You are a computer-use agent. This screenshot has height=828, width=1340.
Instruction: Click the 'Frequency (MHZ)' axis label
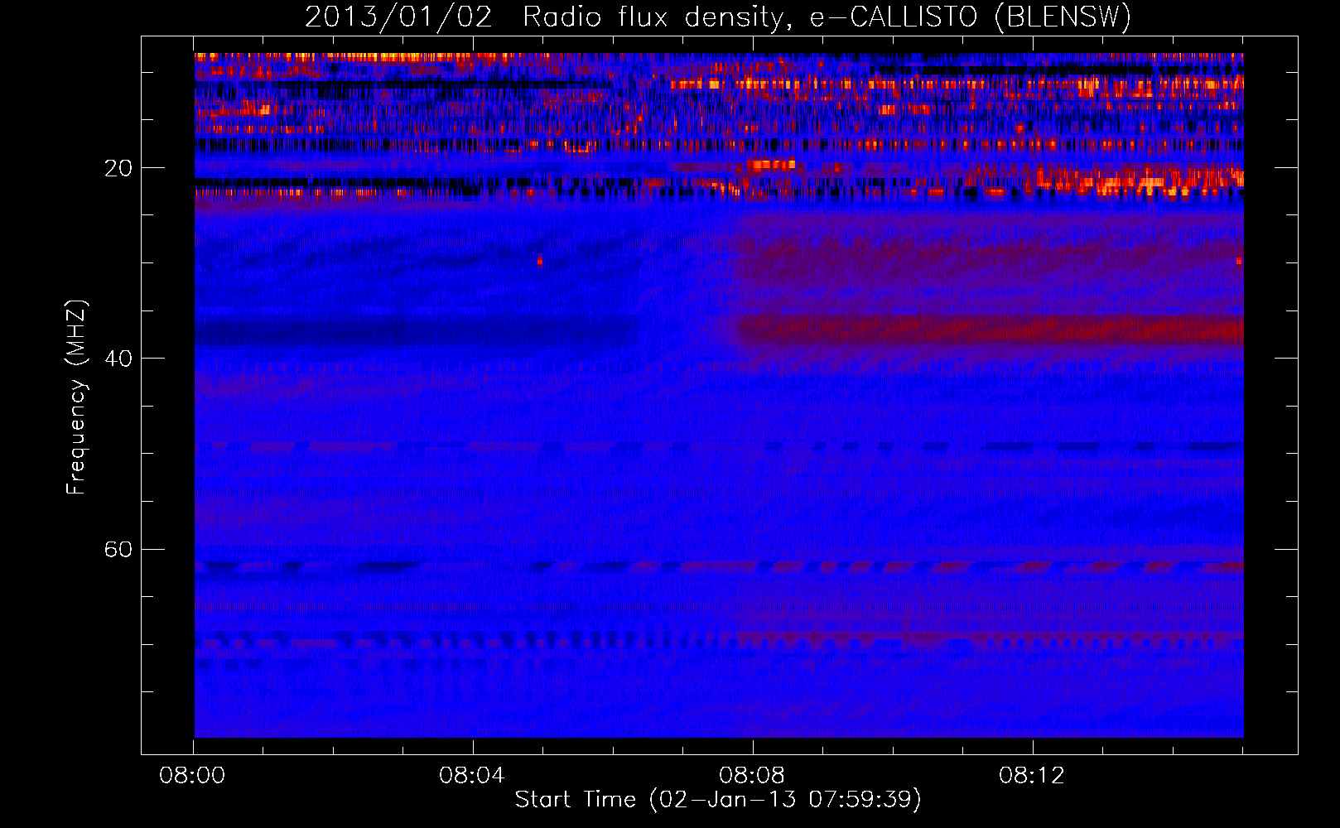click(x=76, y=397)
